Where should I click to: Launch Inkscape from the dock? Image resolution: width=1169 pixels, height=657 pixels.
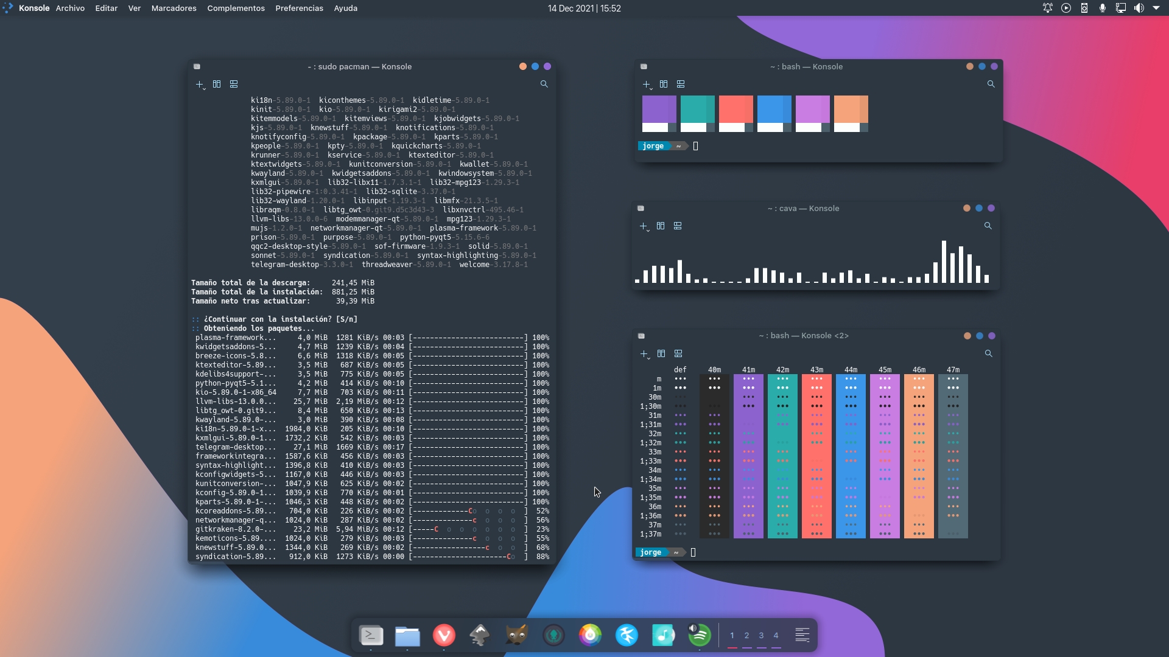click(480, 636)
